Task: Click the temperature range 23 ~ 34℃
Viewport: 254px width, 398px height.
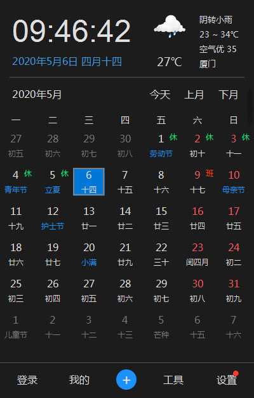Action: (x=219, y=34)
